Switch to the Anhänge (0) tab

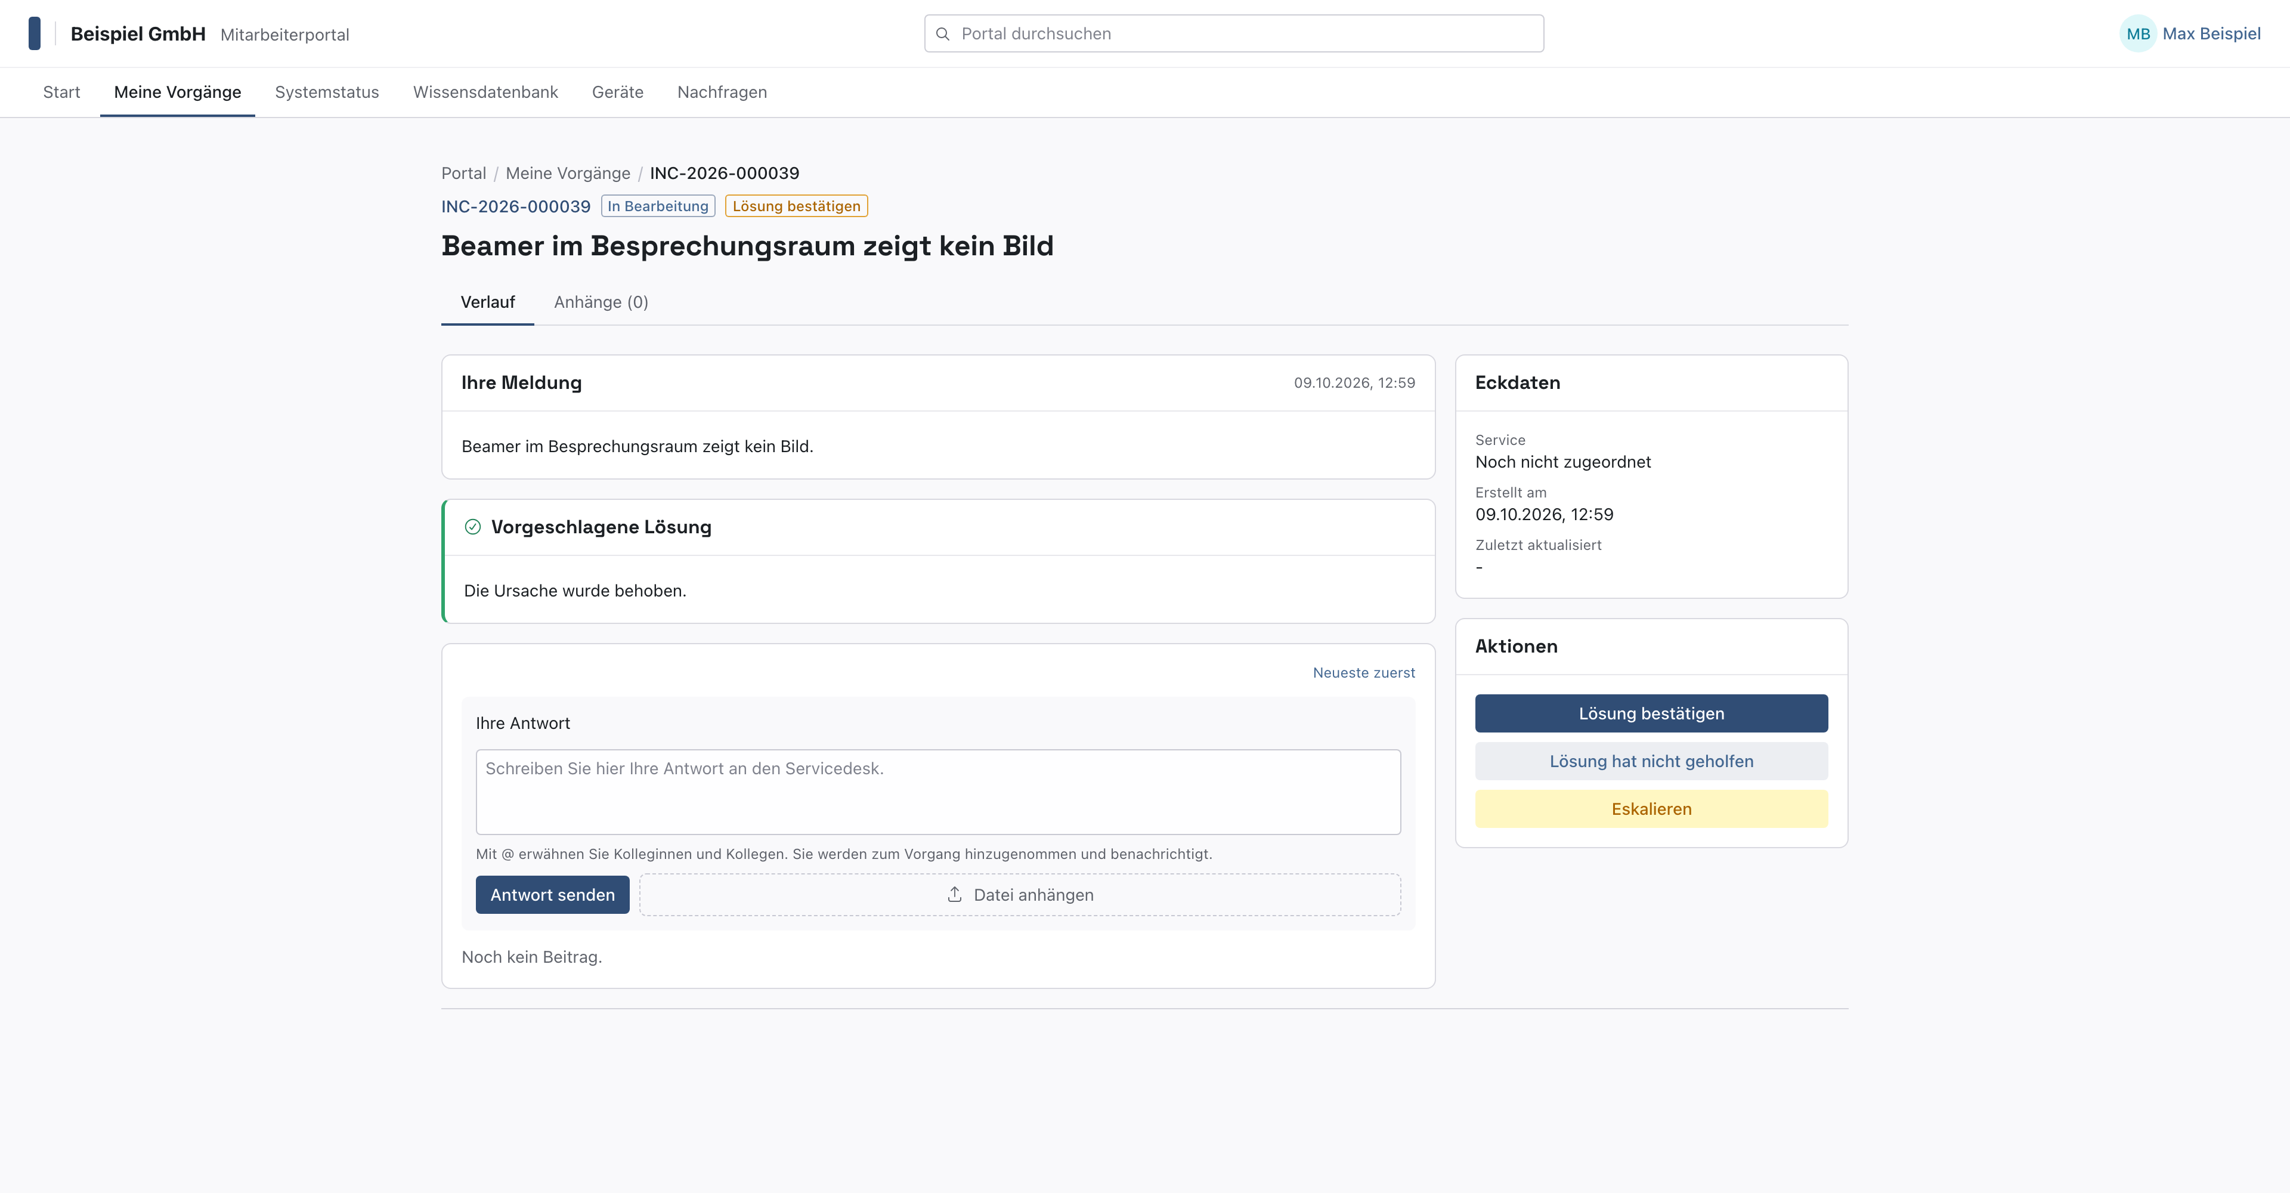pyautogui.click(x=601, y=302)
